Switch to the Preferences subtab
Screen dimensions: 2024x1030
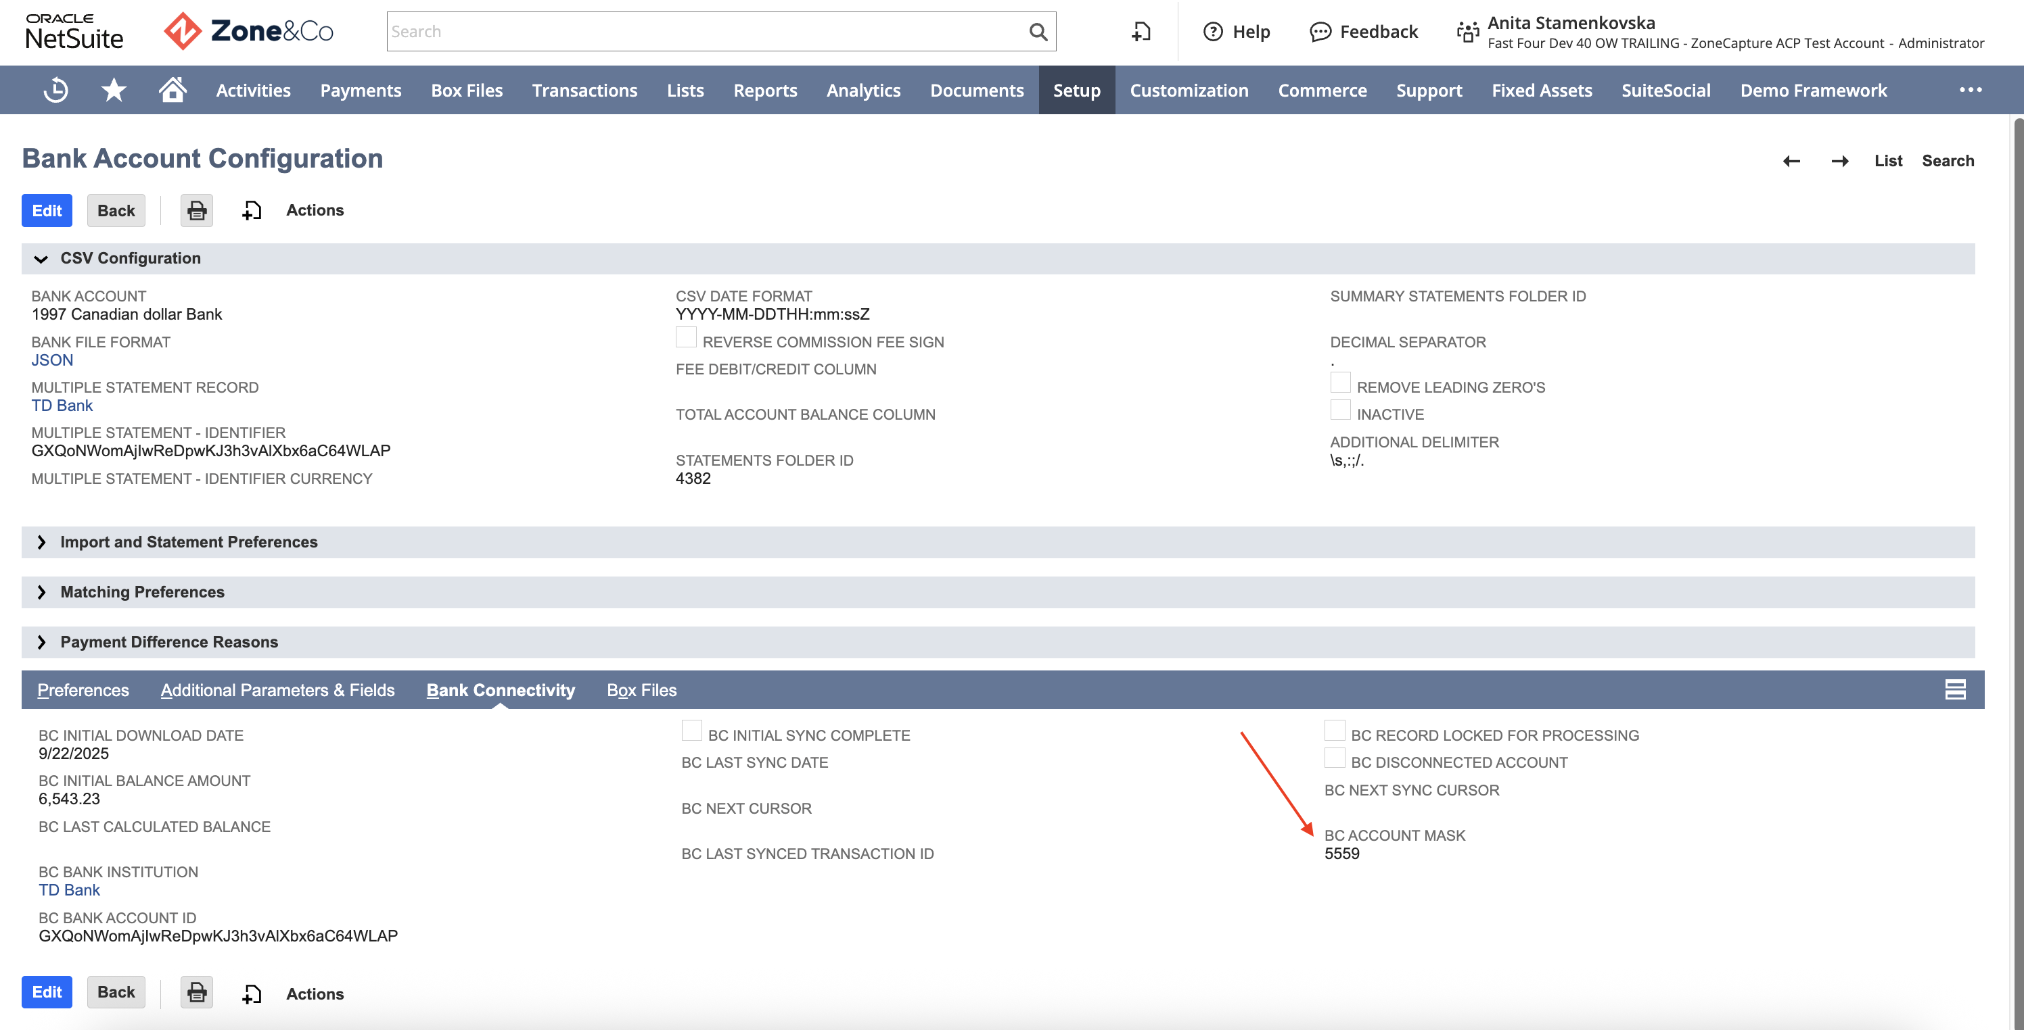click(83, 690)
